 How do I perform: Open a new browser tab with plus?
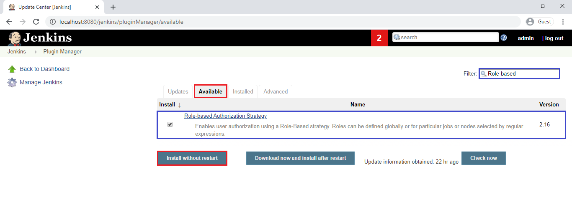[113, 7]
